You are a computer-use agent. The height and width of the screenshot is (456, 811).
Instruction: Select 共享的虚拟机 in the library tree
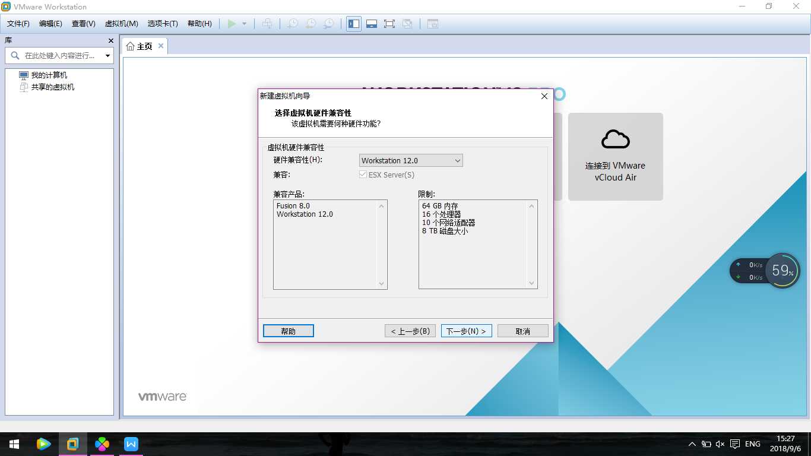[52, 87]
